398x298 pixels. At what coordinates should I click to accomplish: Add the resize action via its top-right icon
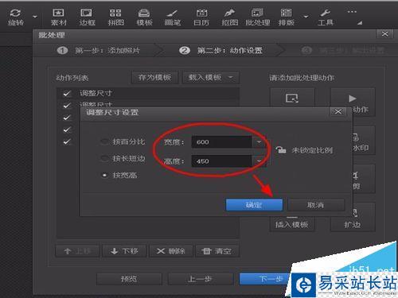pyautogui.click(x=292, y=98)
